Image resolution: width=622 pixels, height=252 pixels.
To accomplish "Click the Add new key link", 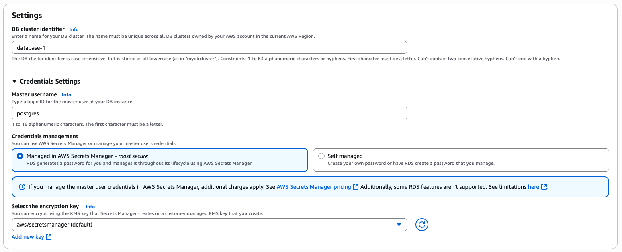I will pyautogui.click(x=28, y=237).
